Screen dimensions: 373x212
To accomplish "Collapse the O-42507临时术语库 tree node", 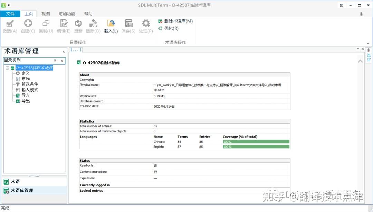I will coord(8,68).
